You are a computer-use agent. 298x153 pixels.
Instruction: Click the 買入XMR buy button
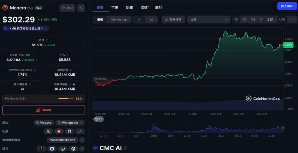287,6
